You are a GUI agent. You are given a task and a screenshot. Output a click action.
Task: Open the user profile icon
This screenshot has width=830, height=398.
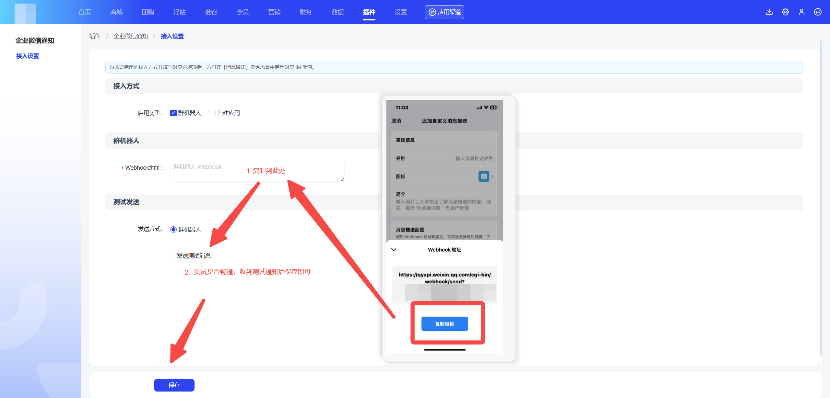click(x=801, y=12)
